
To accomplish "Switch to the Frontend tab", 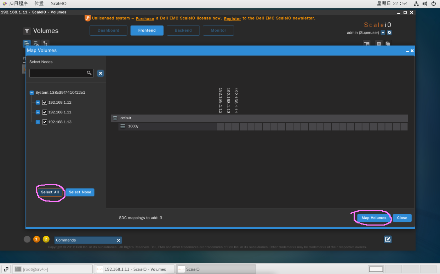I will 147,30.
